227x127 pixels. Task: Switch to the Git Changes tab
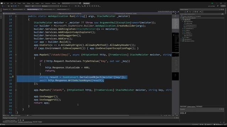coord(199,107)
